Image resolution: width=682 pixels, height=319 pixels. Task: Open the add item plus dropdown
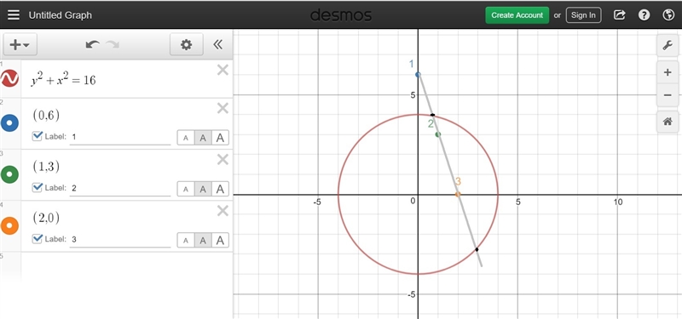[x=20, y=44]
